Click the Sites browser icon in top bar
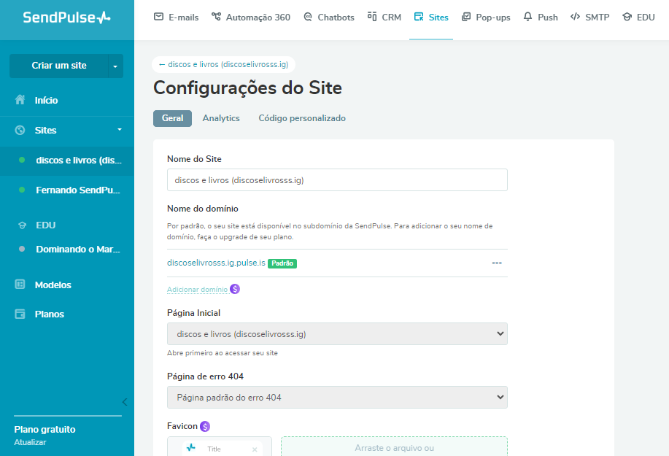 point(419,17)
